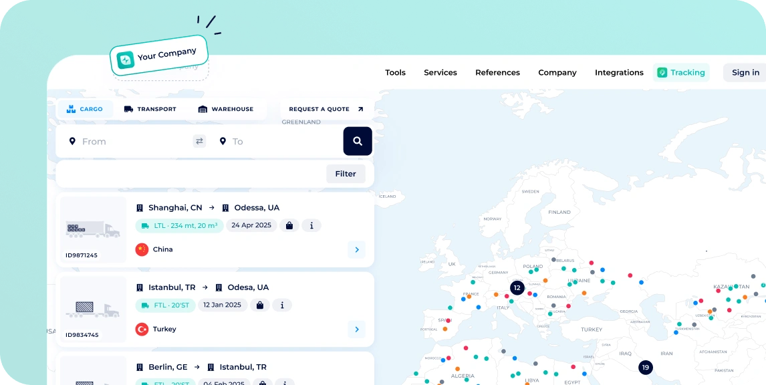Open the Integrations menu
This screenshot has height=385, width=766.
[x=619, y=72]
